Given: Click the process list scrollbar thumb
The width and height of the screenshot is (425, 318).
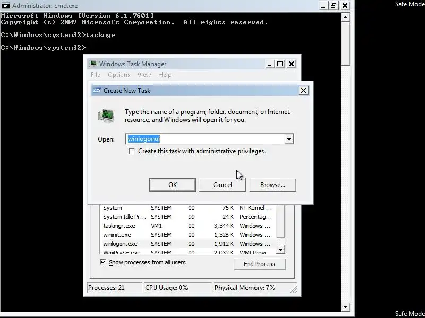Looking at the screenshot, I should (280, 221).
